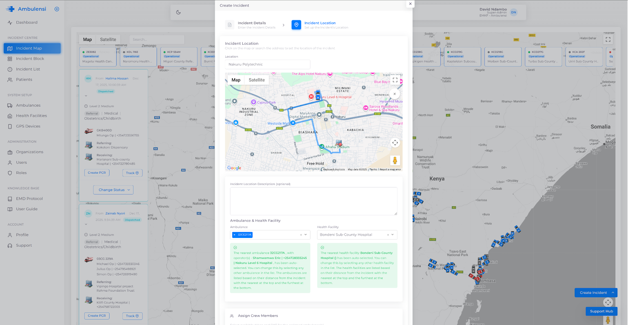Remove the 32CG217A ambulance tag
This screenshot has height=325, width=628.
click(234, 235)
